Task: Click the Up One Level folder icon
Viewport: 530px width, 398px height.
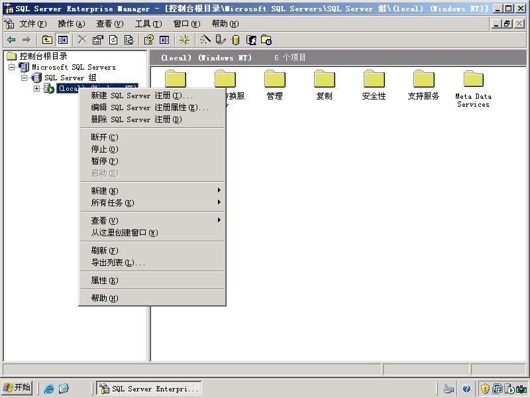Action: pos(47,40)
